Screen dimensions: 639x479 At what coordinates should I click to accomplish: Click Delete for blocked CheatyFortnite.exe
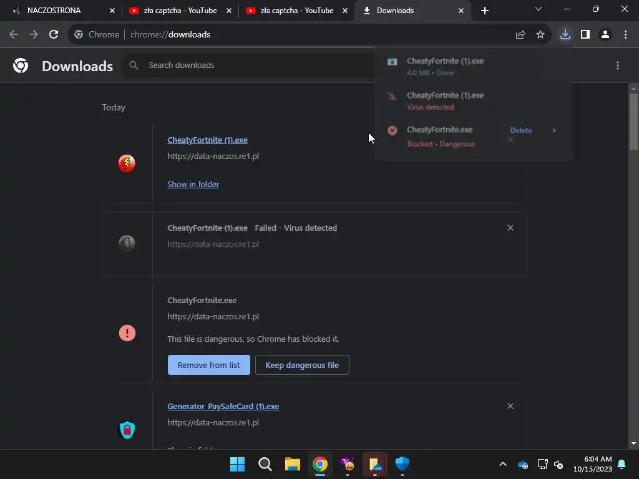click(521, 130)
